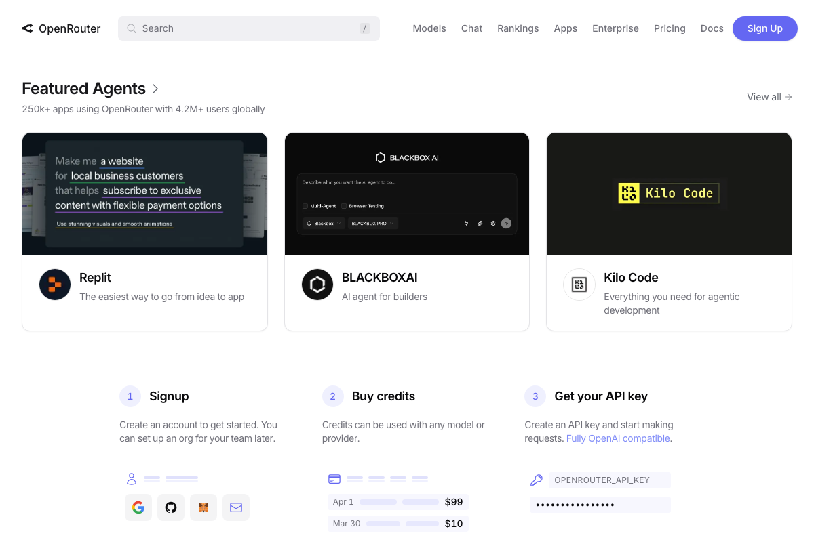Select the GitHub sign-in icon
This screenshot has height=542, width=814.
pos(171,507)
